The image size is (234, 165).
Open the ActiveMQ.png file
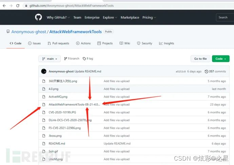click(58, 97)
